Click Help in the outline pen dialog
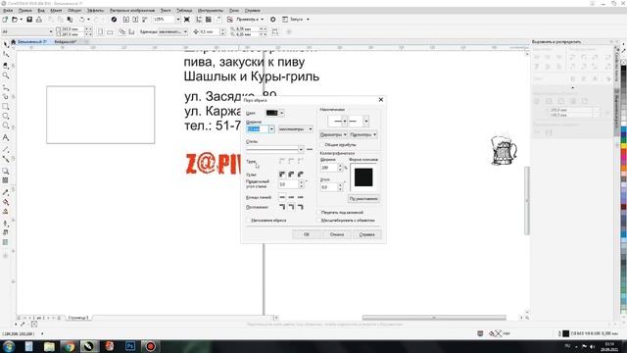Image resolution: width=627 pixels, height=353 pixels. point(367,234)
